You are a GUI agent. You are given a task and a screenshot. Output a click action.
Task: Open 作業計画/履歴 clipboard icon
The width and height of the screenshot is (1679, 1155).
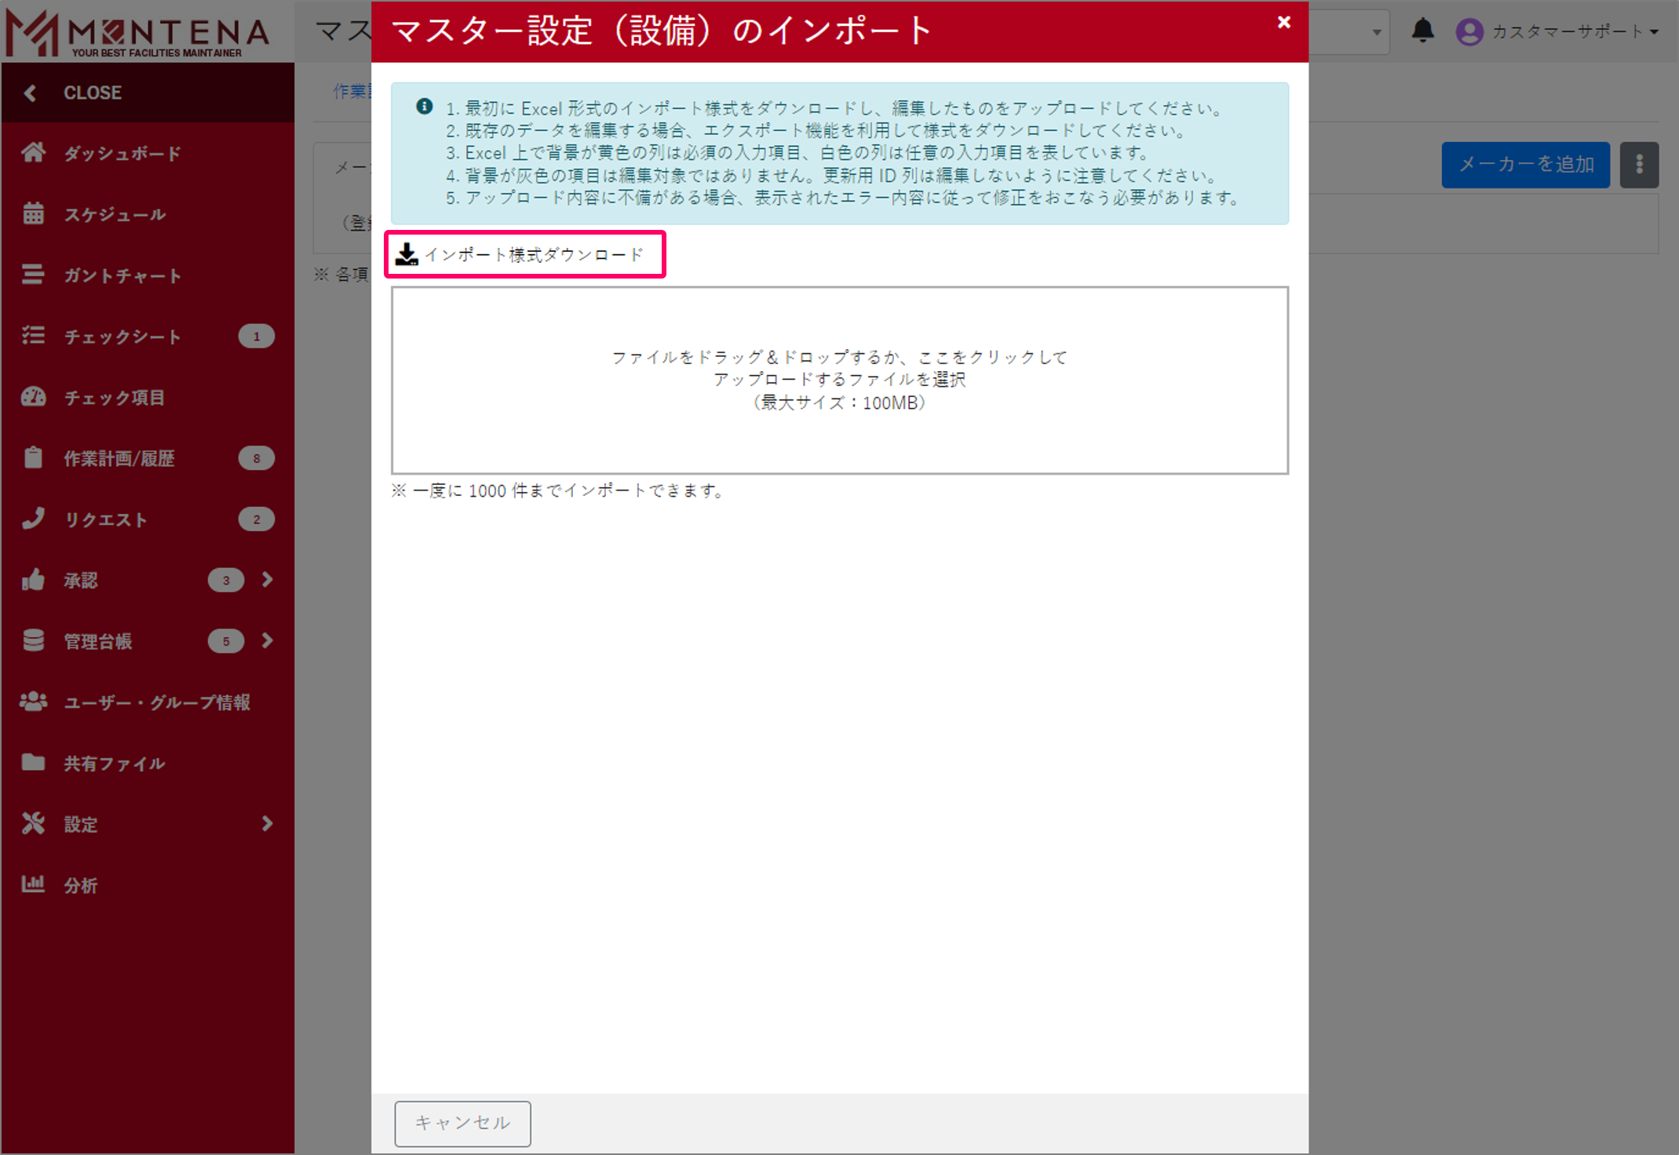(x=33, y=458)
